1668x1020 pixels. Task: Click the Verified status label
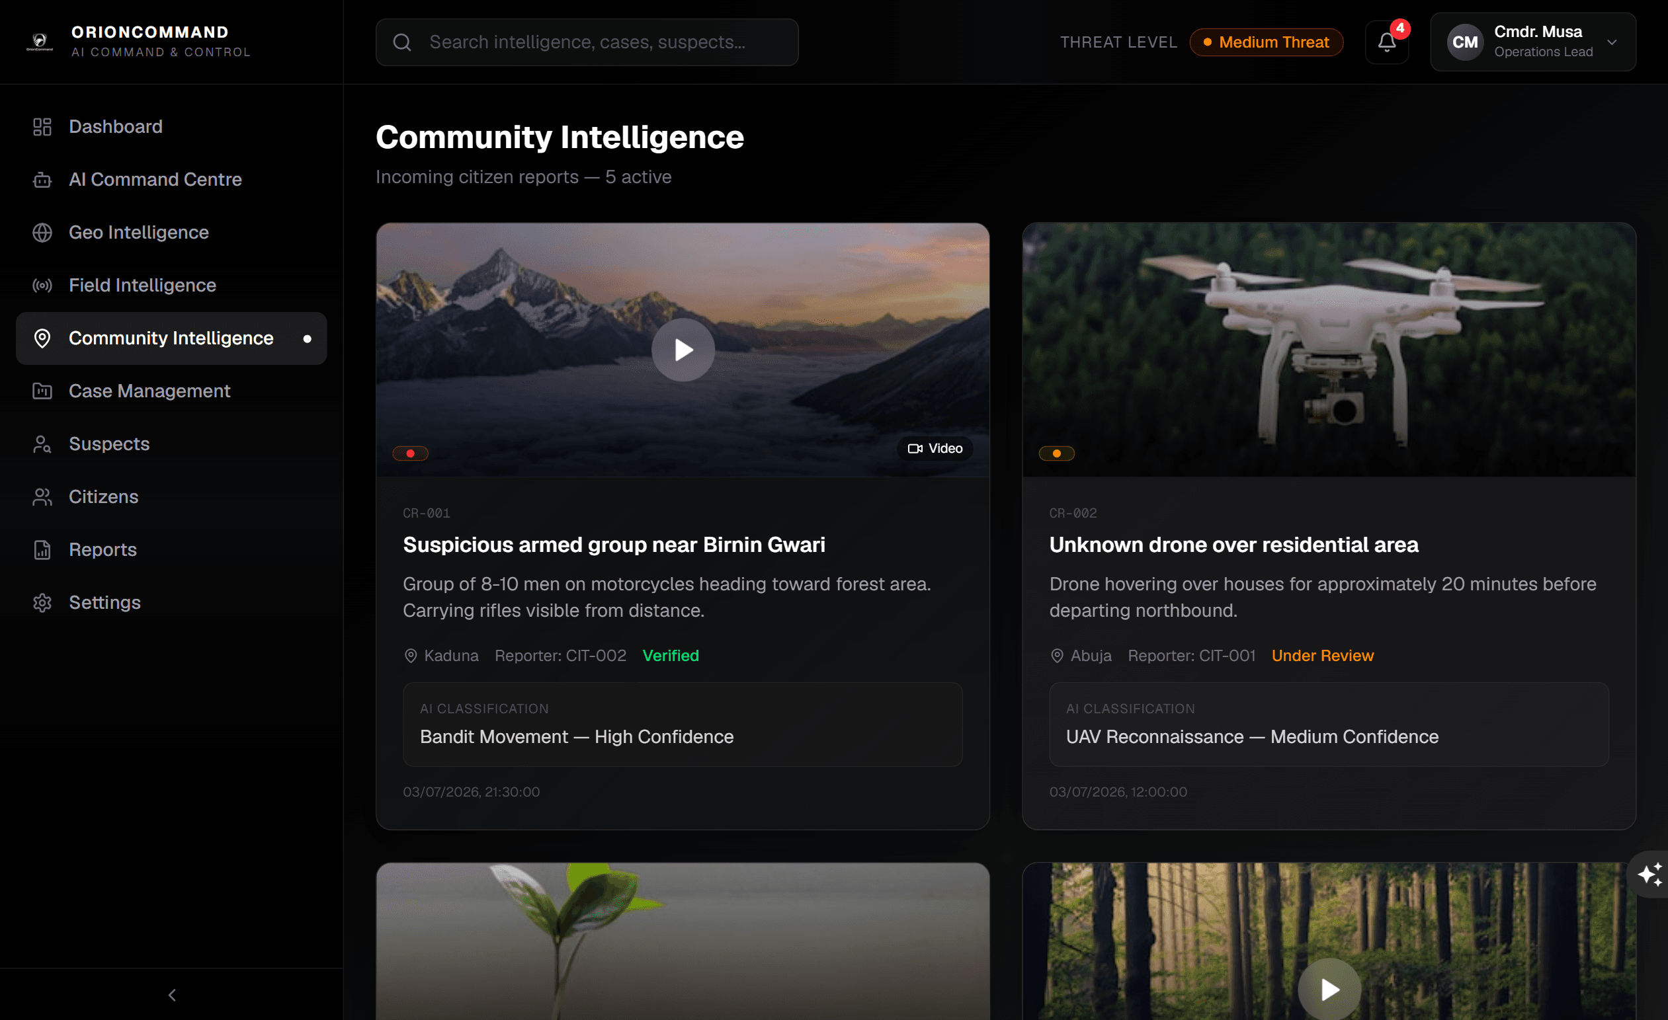(x=670, y=655)
